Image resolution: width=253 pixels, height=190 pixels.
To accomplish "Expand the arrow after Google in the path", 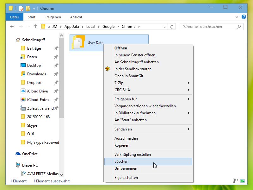I will click(x=118, y=27).
